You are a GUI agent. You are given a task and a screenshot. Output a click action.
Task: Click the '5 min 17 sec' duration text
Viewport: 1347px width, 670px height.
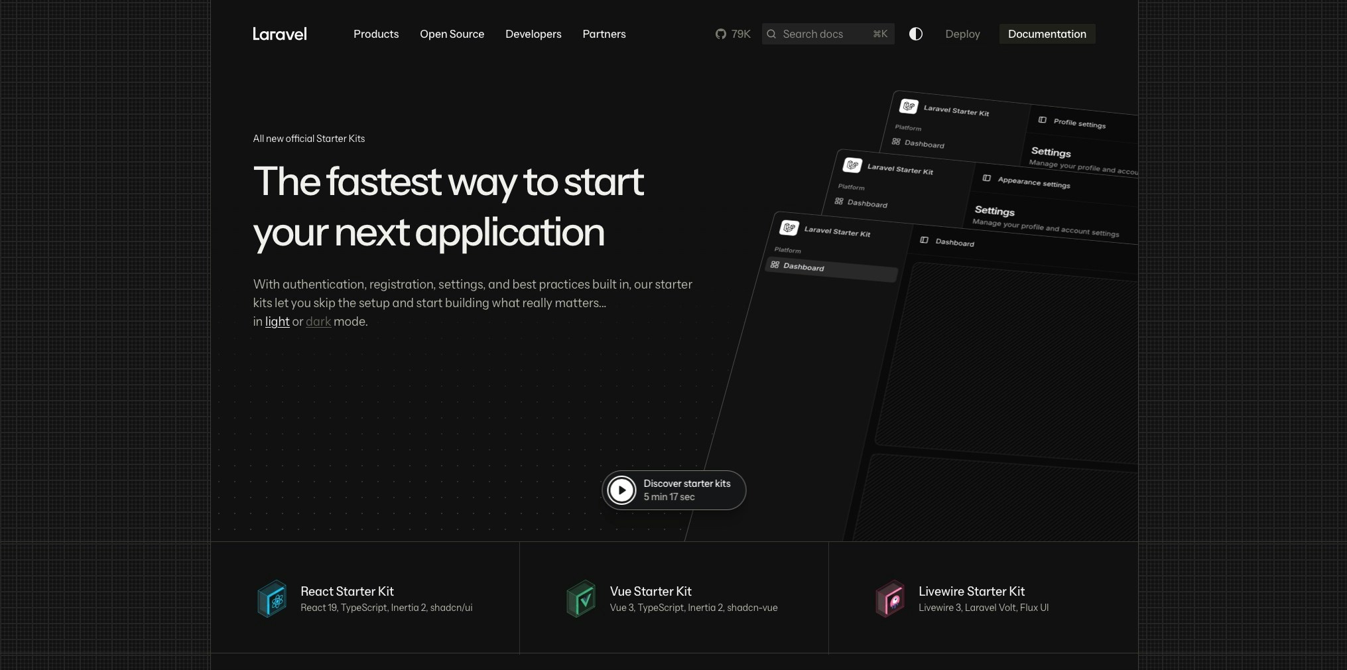(669, 497)
